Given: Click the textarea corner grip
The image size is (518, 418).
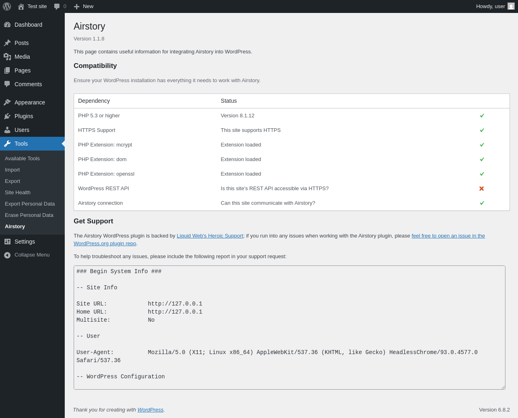Looking at the screenshot, I should pos(503,387).
